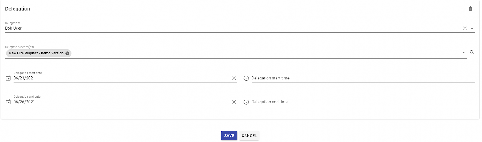This screenshot has width=482, height=142.
Task: Open calendar for delegation end date
Action: [8, 102]
